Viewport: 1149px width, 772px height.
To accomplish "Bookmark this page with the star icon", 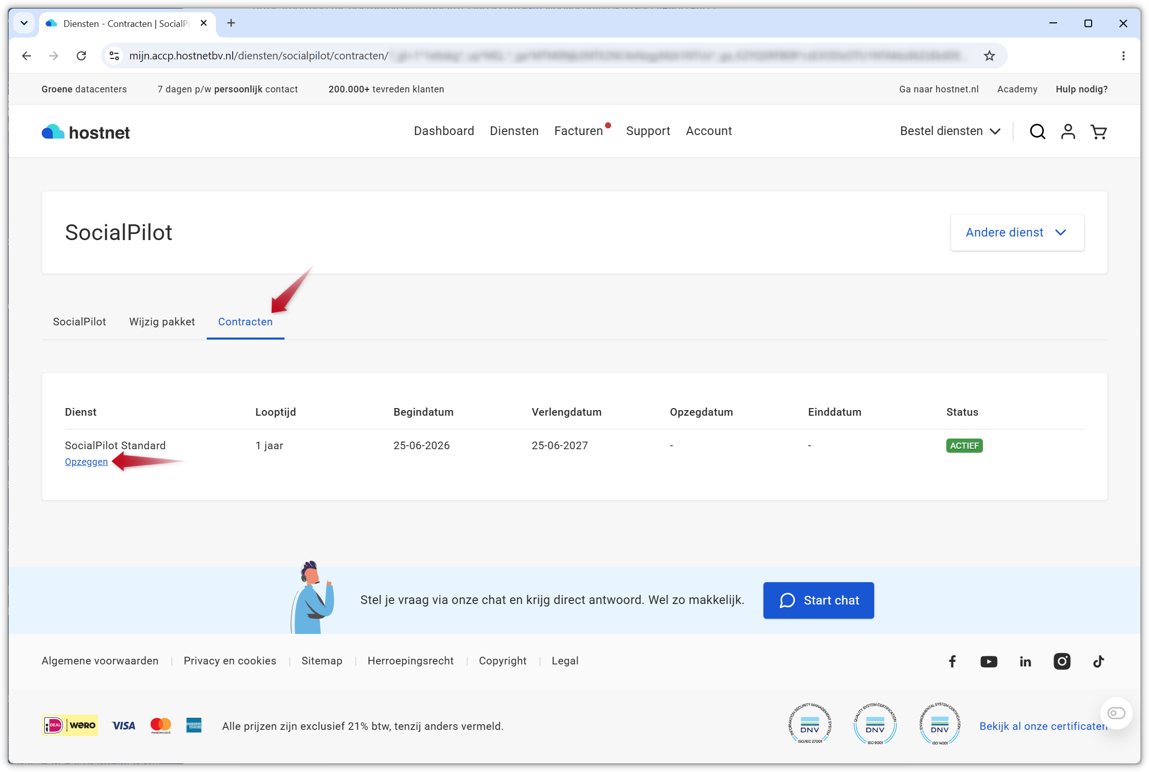I will tap(989, 56).
